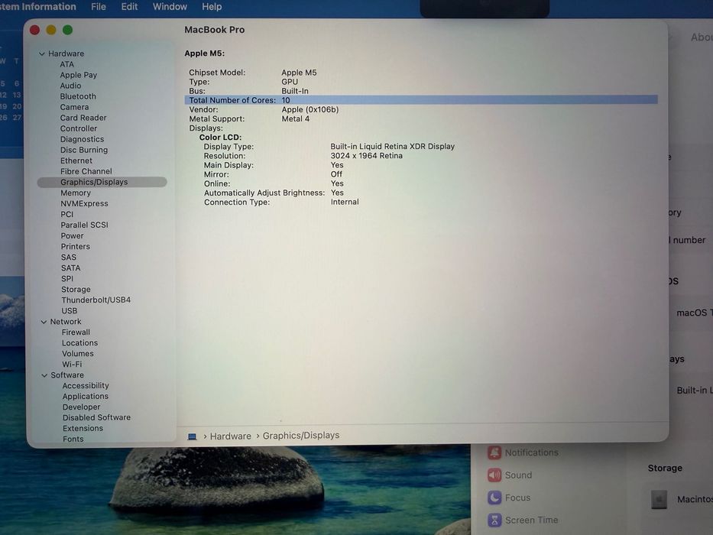Image resolution: width=713 pixels, height=535 pixels.
Task: Select Developer under Software
Action: tap(81, 407)
